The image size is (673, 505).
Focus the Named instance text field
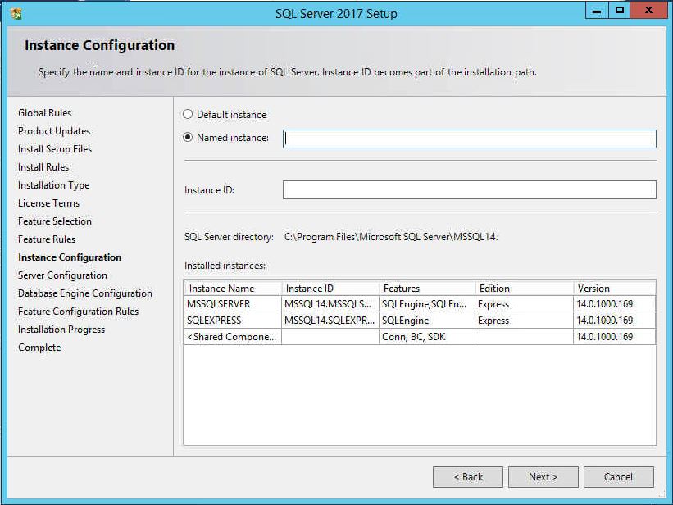point(469,139)
